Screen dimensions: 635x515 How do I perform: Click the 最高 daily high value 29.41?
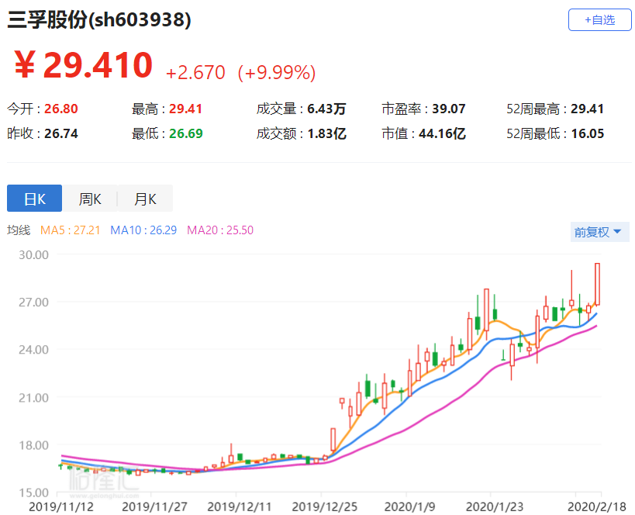tap(185, 109)
